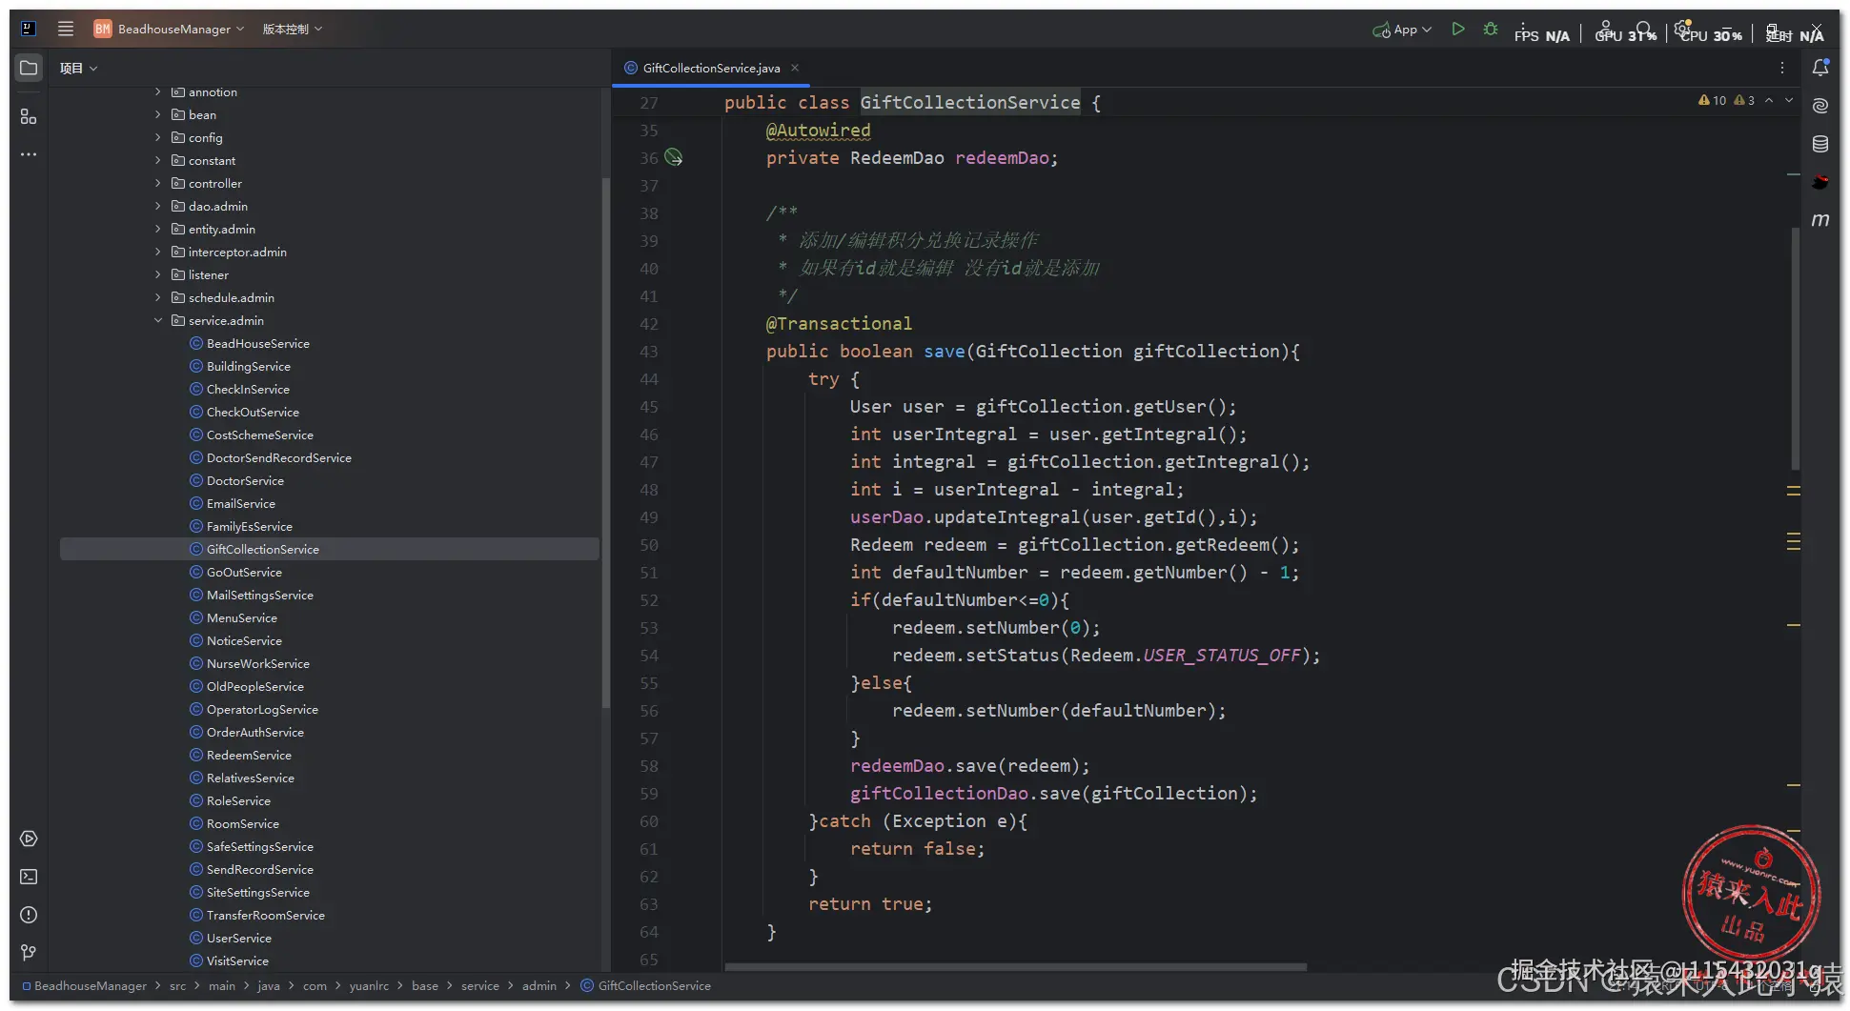Open the BeadhouseManager project dropdown
Viewport: 1850px width, 1011px height.
click(170, 29)
